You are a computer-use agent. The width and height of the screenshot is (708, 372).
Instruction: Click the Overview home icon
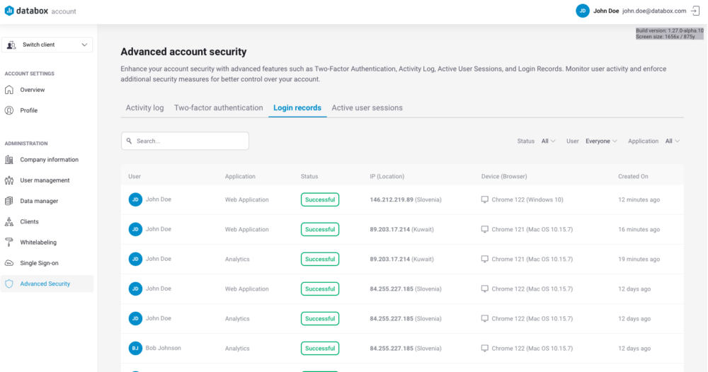coord(9,90)
